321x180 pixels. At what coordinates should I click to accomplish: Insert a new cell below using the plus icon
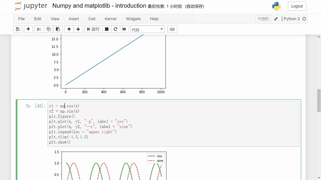click(x=28, y=29)
